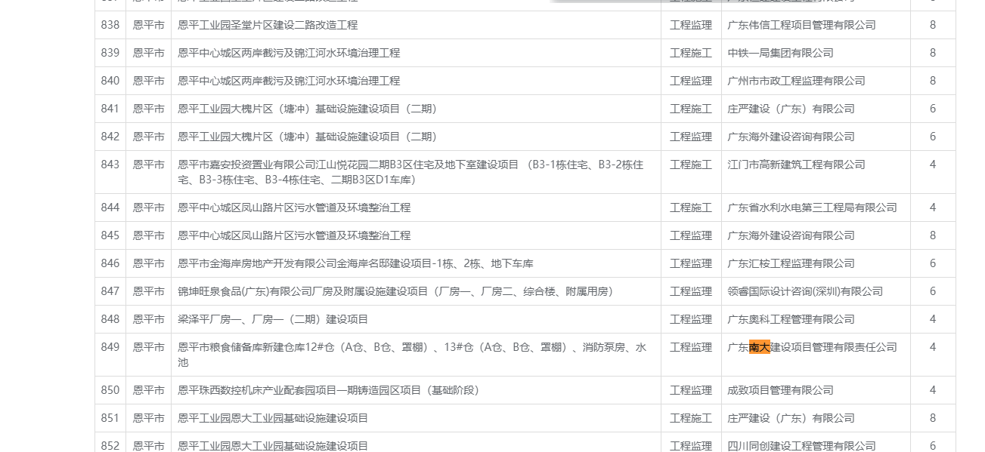Click company 四川同创建设工程管理有限公司
This screenshot has width=985, height=452.
click(x=801, y=446)
